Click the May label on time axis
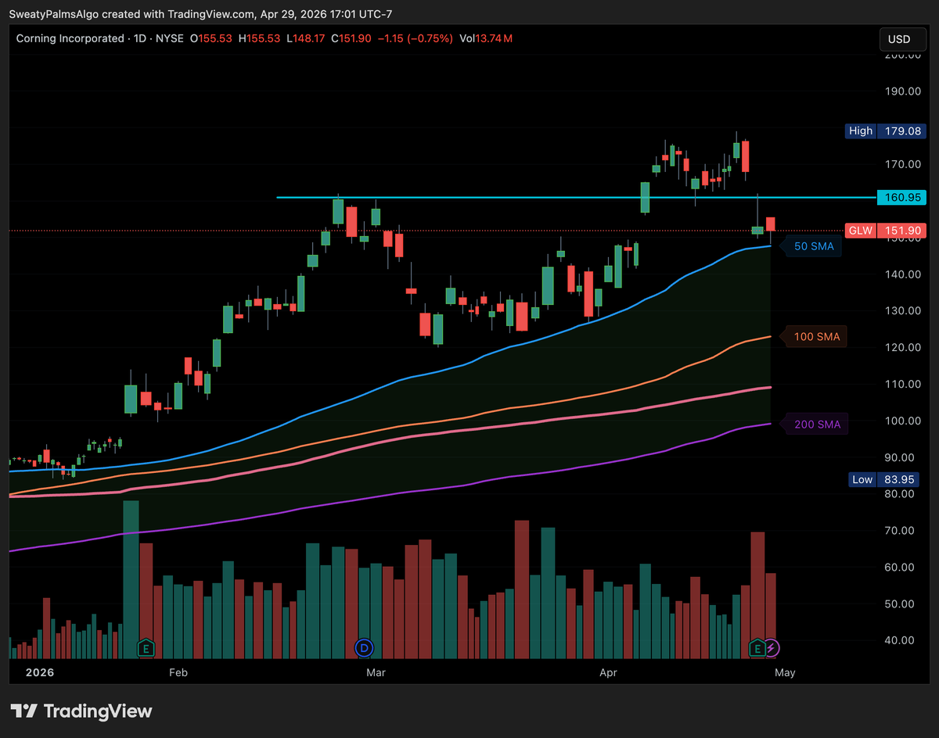Image resolution: width=939 pixels, height=738 pixels. [784, 672]
